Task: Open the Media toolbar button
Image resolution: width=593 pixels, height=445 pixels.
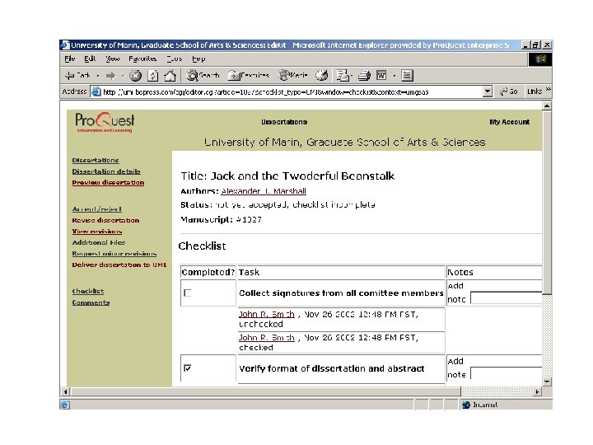Action: [292, 76]
